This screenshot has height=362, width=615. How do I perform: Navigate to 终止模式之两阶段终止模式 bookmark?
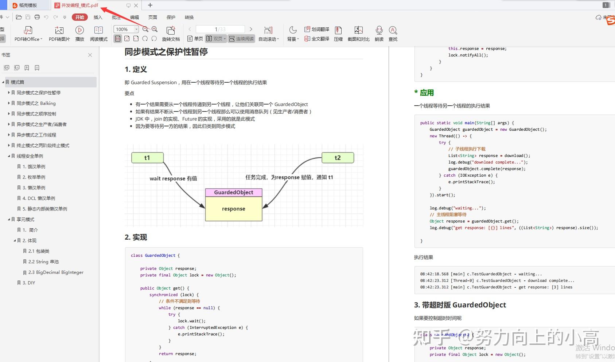click(43, 146)
